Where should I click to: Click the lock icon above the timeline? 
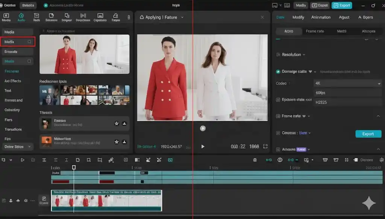click(255, 160)
